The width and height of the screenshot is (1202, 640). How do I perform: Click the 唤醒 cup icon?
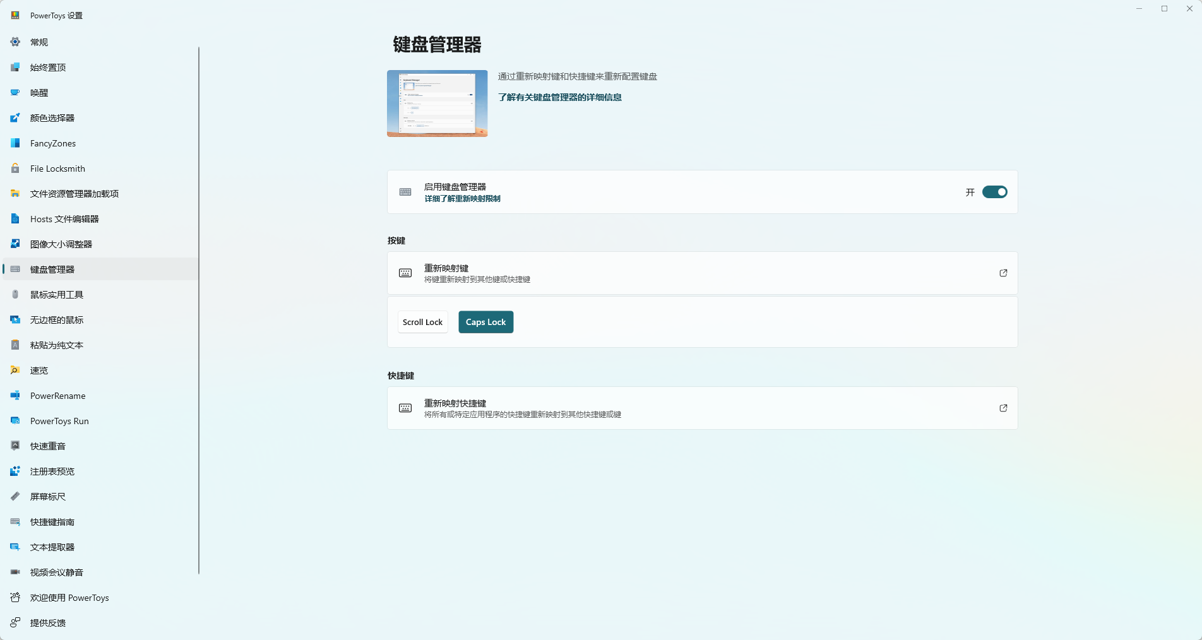15,93
